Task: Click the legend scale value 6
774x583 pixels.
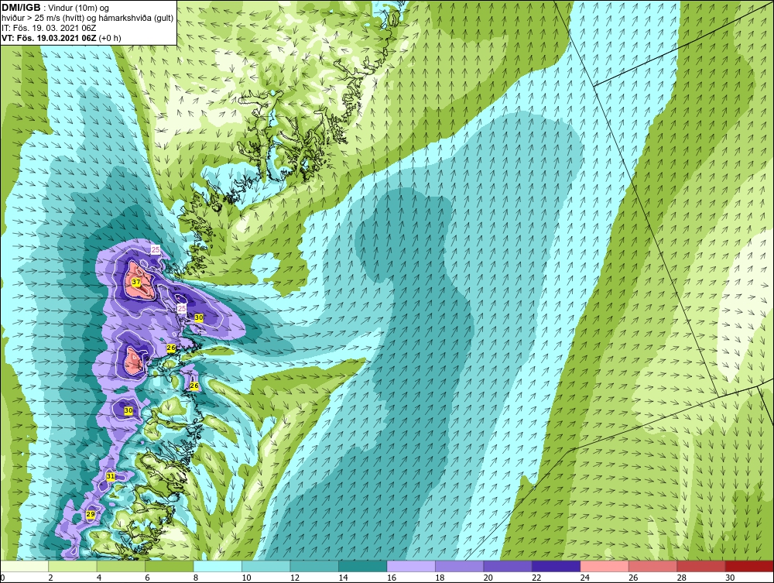Action: pos(148,578)
